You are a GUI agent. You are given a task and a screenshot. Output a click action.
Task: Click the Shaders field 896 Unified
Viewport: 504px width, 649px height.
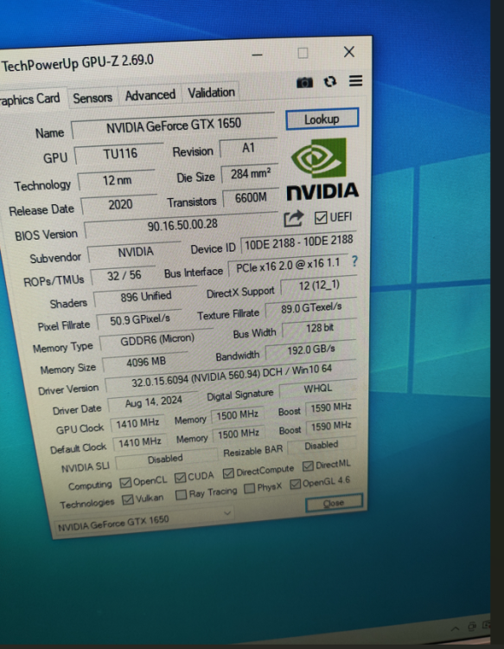pyautogui.click(x=145, y=296)
